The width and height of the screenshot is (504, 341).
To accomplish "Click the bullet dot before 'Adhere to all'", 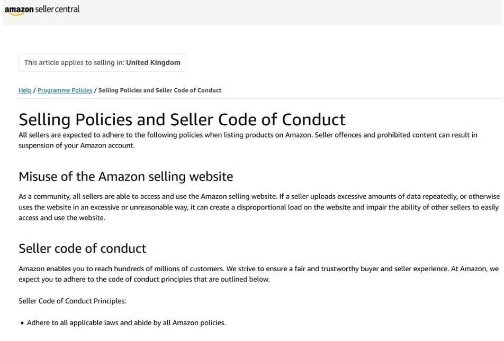I will tap(22, 323).
